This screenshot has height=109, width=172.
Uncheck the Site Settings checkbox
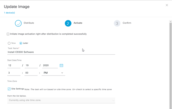(x=9, y=89)
